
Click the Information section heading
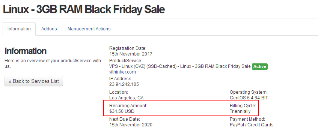[x=26, y=51]
